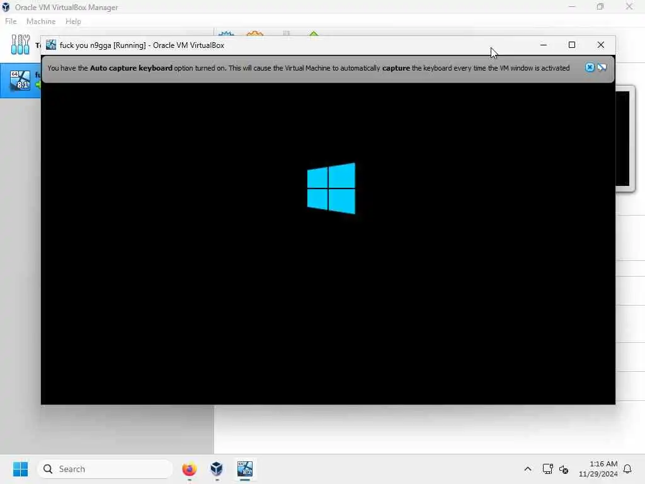The image size is (645, 484).
Task: Open the clock showing 1:16 AM
Action: point(598,469)
